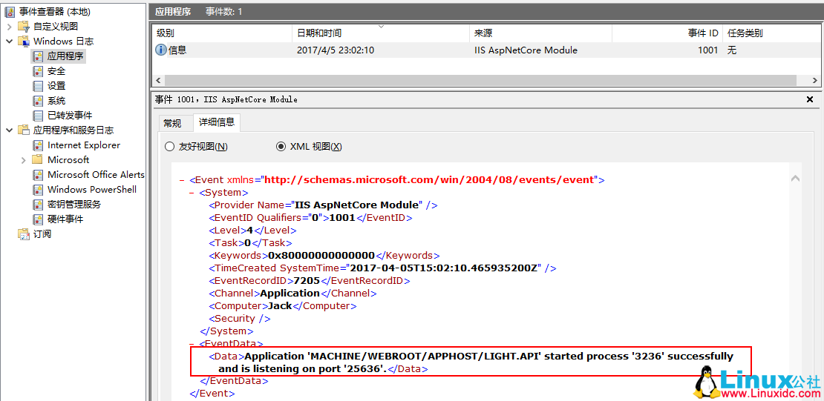Click the 设置 log icon

click(38, 85)
